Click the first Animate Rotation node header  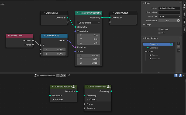pyautogui.click(x=63, y=87)
